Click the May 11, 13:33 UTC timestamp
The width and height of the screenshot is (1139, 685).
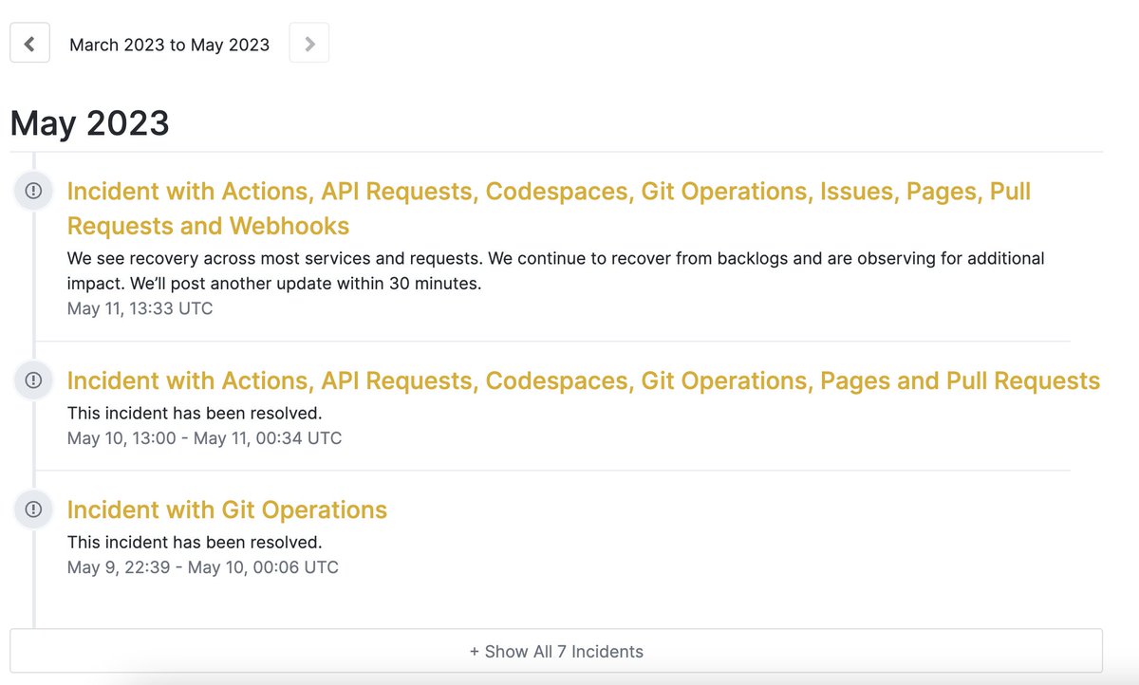[x=140, y=308]
